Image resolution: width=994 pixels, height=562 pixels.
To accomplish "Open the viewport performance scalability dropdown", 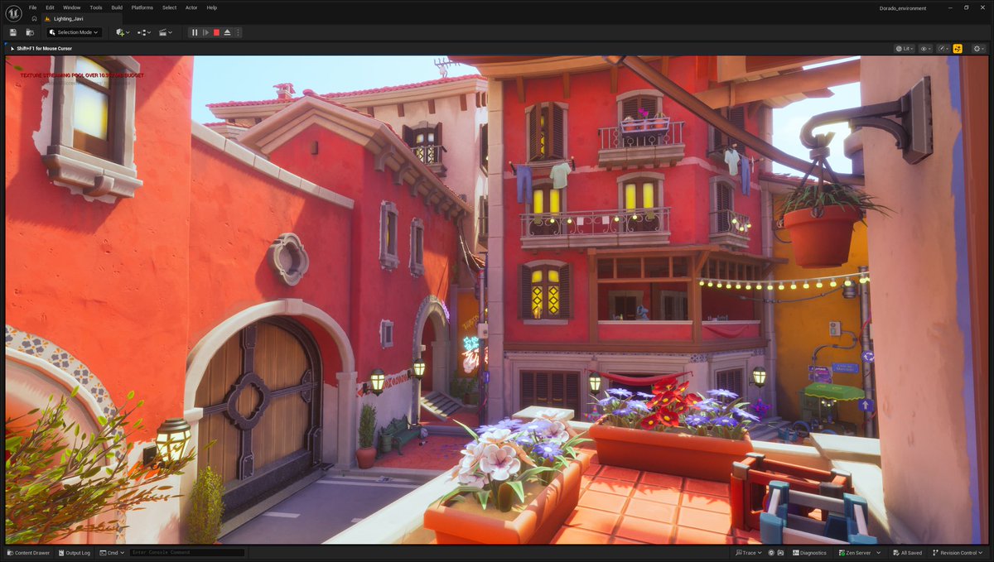I will (x=943, y=49).
